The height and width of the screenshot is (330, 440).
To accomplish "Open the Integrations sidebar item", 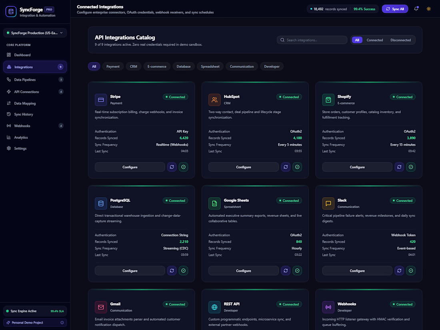I will point(35,67).
